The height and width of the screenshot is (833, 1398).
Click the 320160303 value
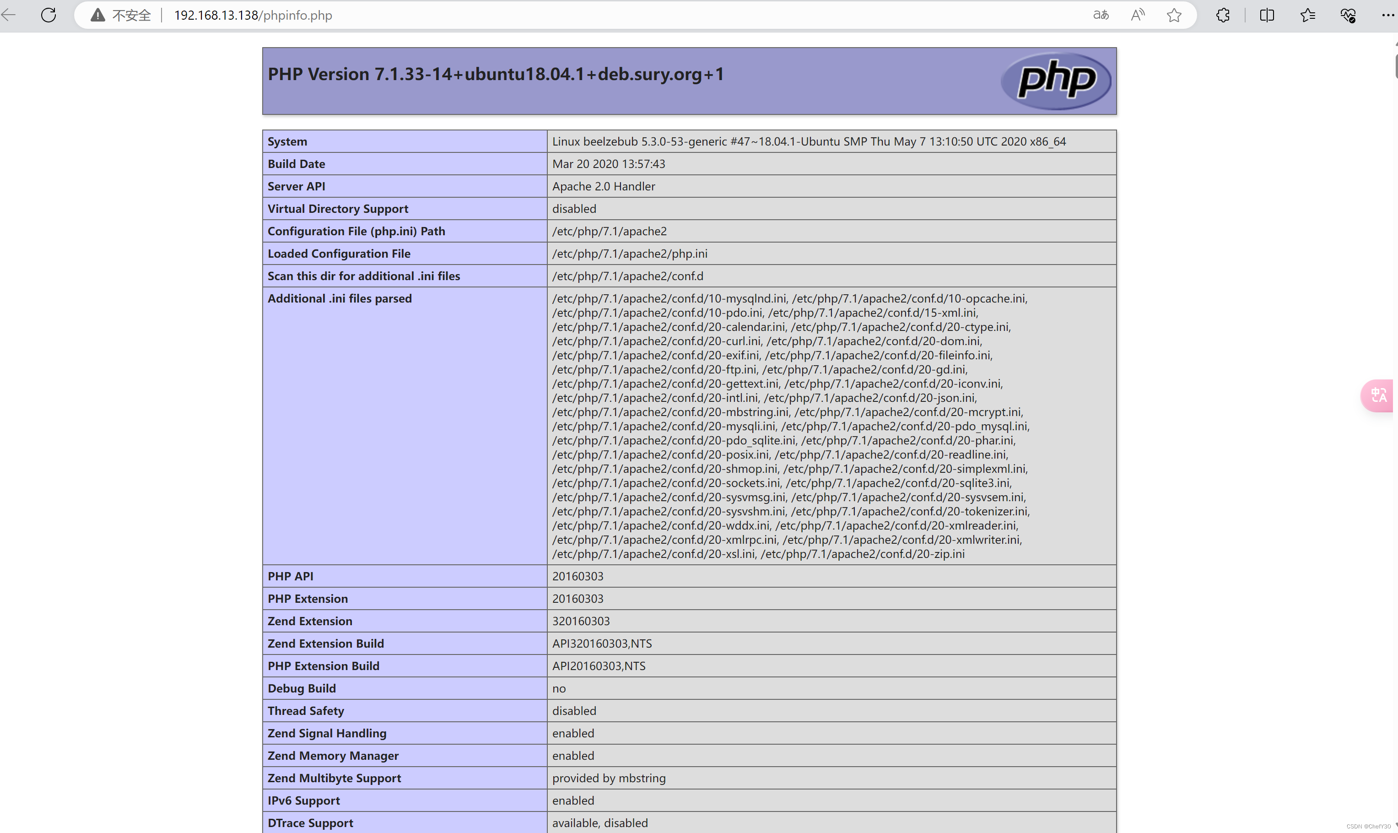point(581,621)
